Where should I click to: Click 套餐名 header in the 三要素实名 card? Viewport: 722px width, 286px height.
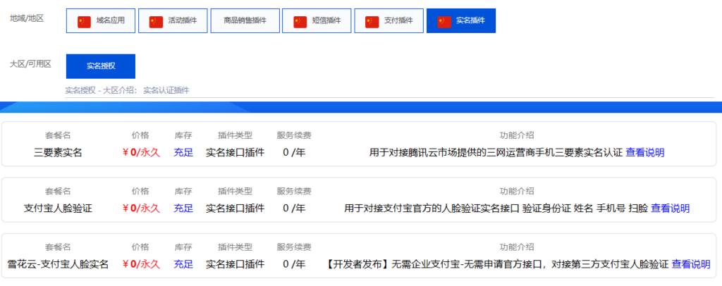click(58, 136)
